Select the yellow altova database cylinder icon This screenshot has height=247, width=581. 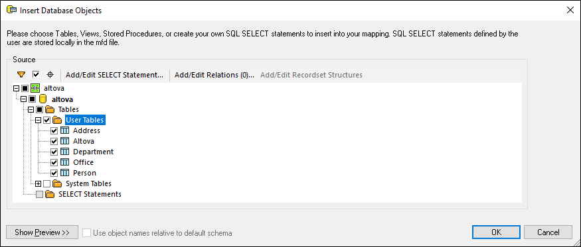[x=43, y=99]
